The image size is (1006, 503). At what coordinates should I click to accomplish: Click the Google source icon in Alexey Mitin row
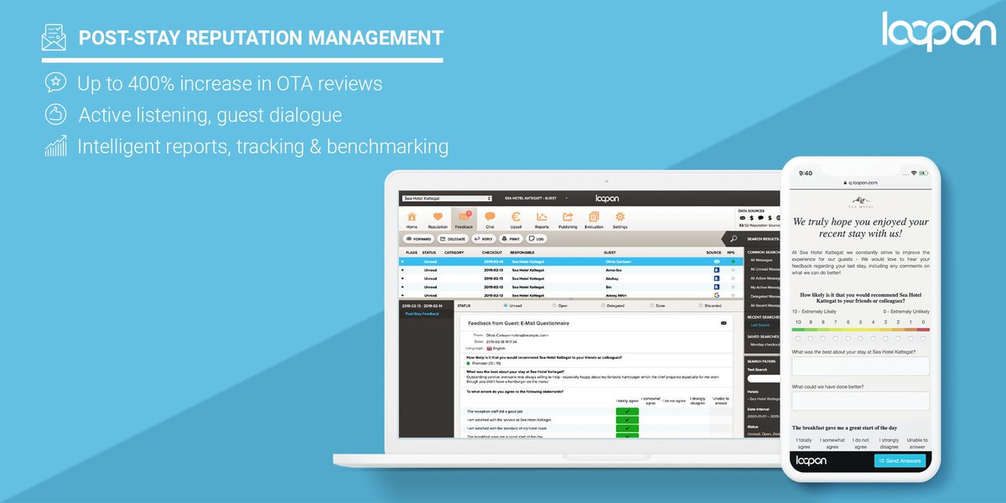pyautogui.click(x=717, y=295)
